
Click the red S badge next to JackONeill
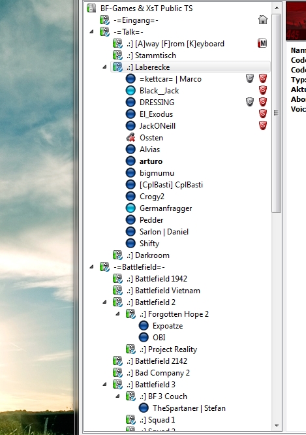point(263,125)
